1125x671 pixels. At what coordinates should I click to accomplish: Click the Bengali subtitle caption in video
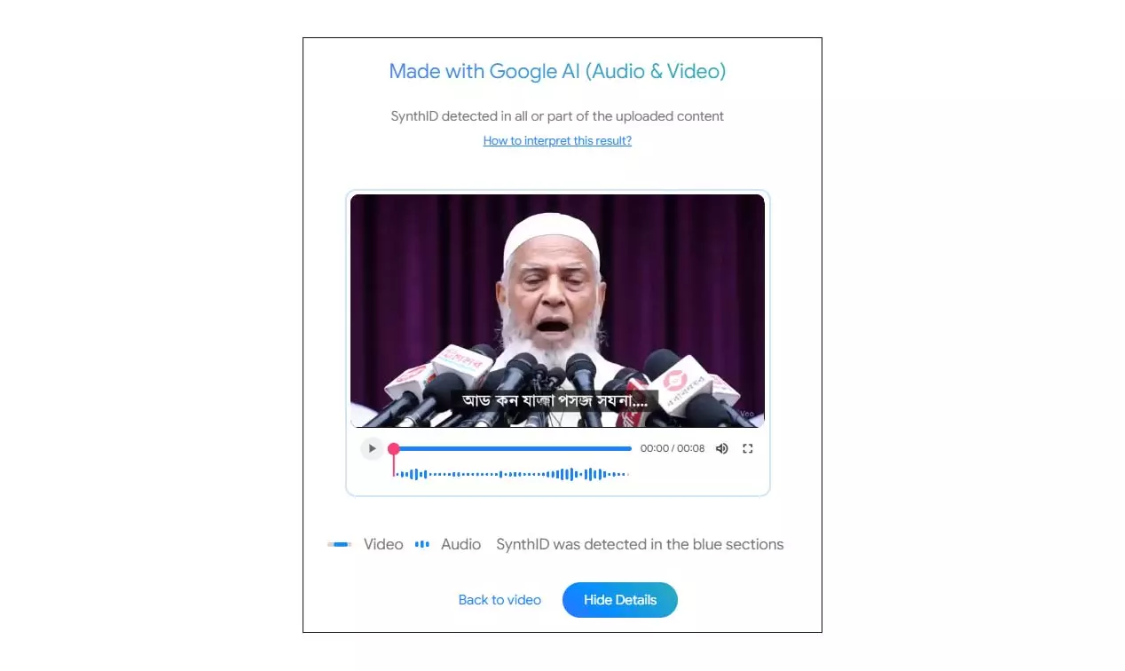(x=555, y=401)
